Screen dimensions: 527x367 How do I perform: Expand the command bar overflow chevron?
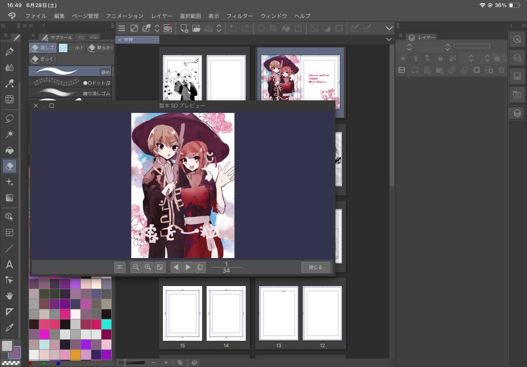click(389, 28)
